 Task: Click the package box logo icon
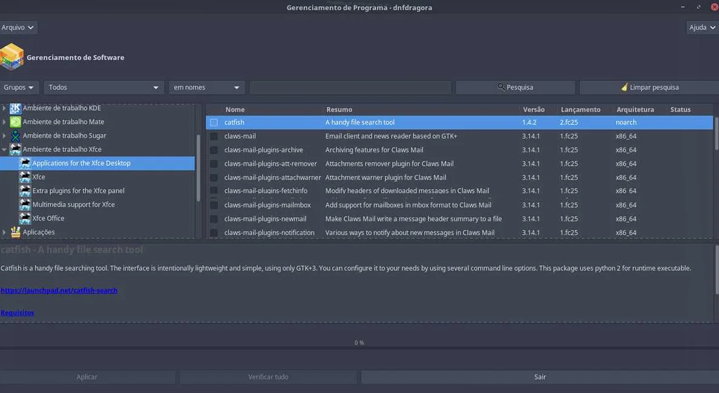coord(12,57)
